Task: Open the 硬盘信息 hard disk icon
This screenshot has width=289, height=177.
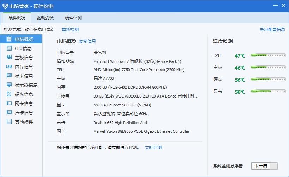Action: [9, 94]
